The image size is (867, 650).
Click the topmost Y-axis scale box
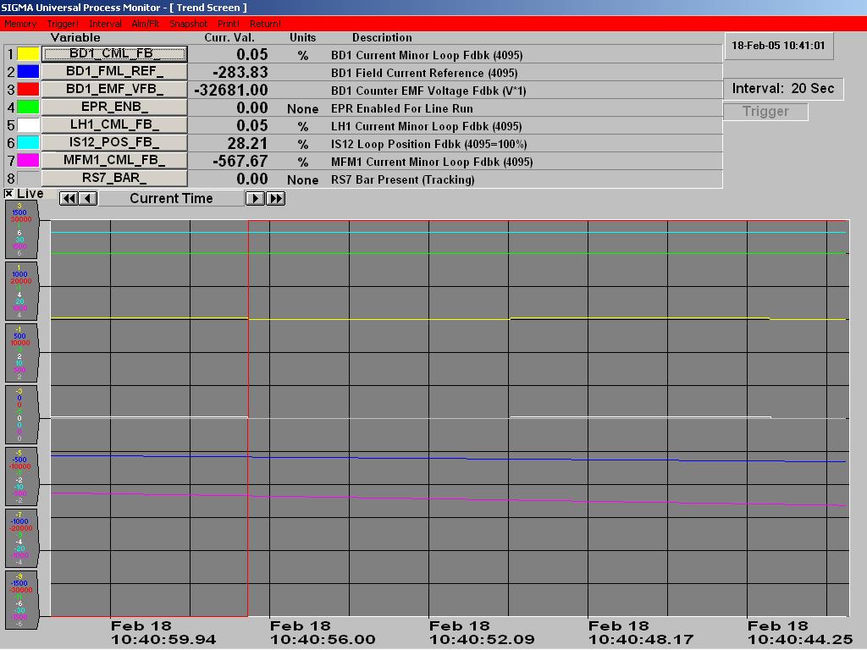pos(21,229)
